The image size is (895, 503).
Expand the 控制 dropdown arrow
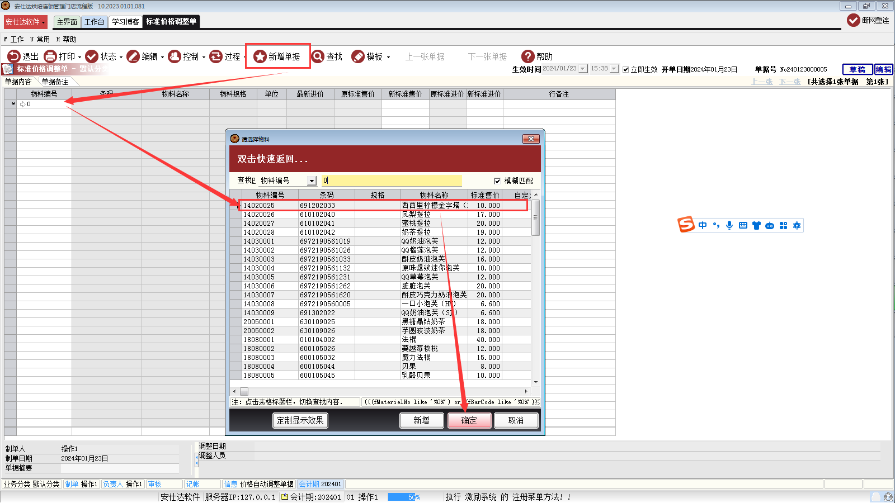(204, 57)
